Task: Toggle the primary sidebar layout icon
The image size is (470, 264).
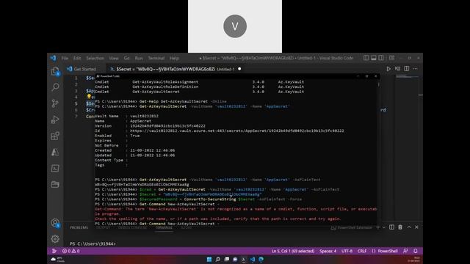Action: (x=366, y=58)
